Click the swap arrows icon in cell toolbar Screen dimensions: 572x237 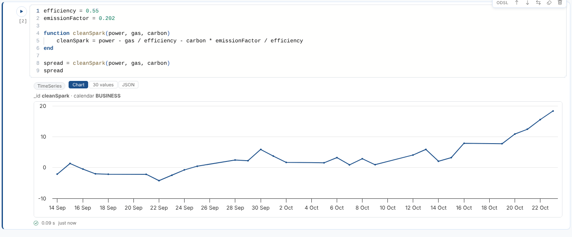tap(538, 2)
